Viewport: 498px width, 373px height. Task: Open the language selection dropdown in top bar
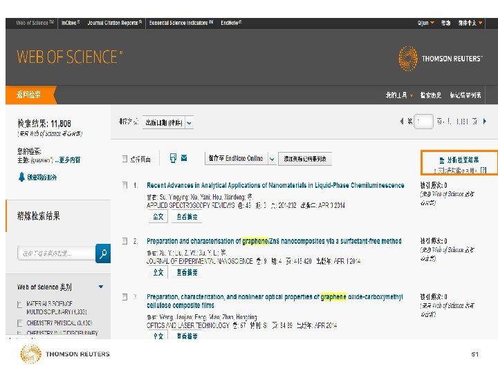click(470, 23)
